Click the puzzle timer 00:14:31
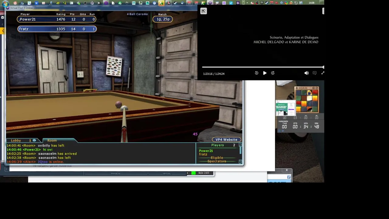This screenshot has width=389, height=219. click(303, 88)
